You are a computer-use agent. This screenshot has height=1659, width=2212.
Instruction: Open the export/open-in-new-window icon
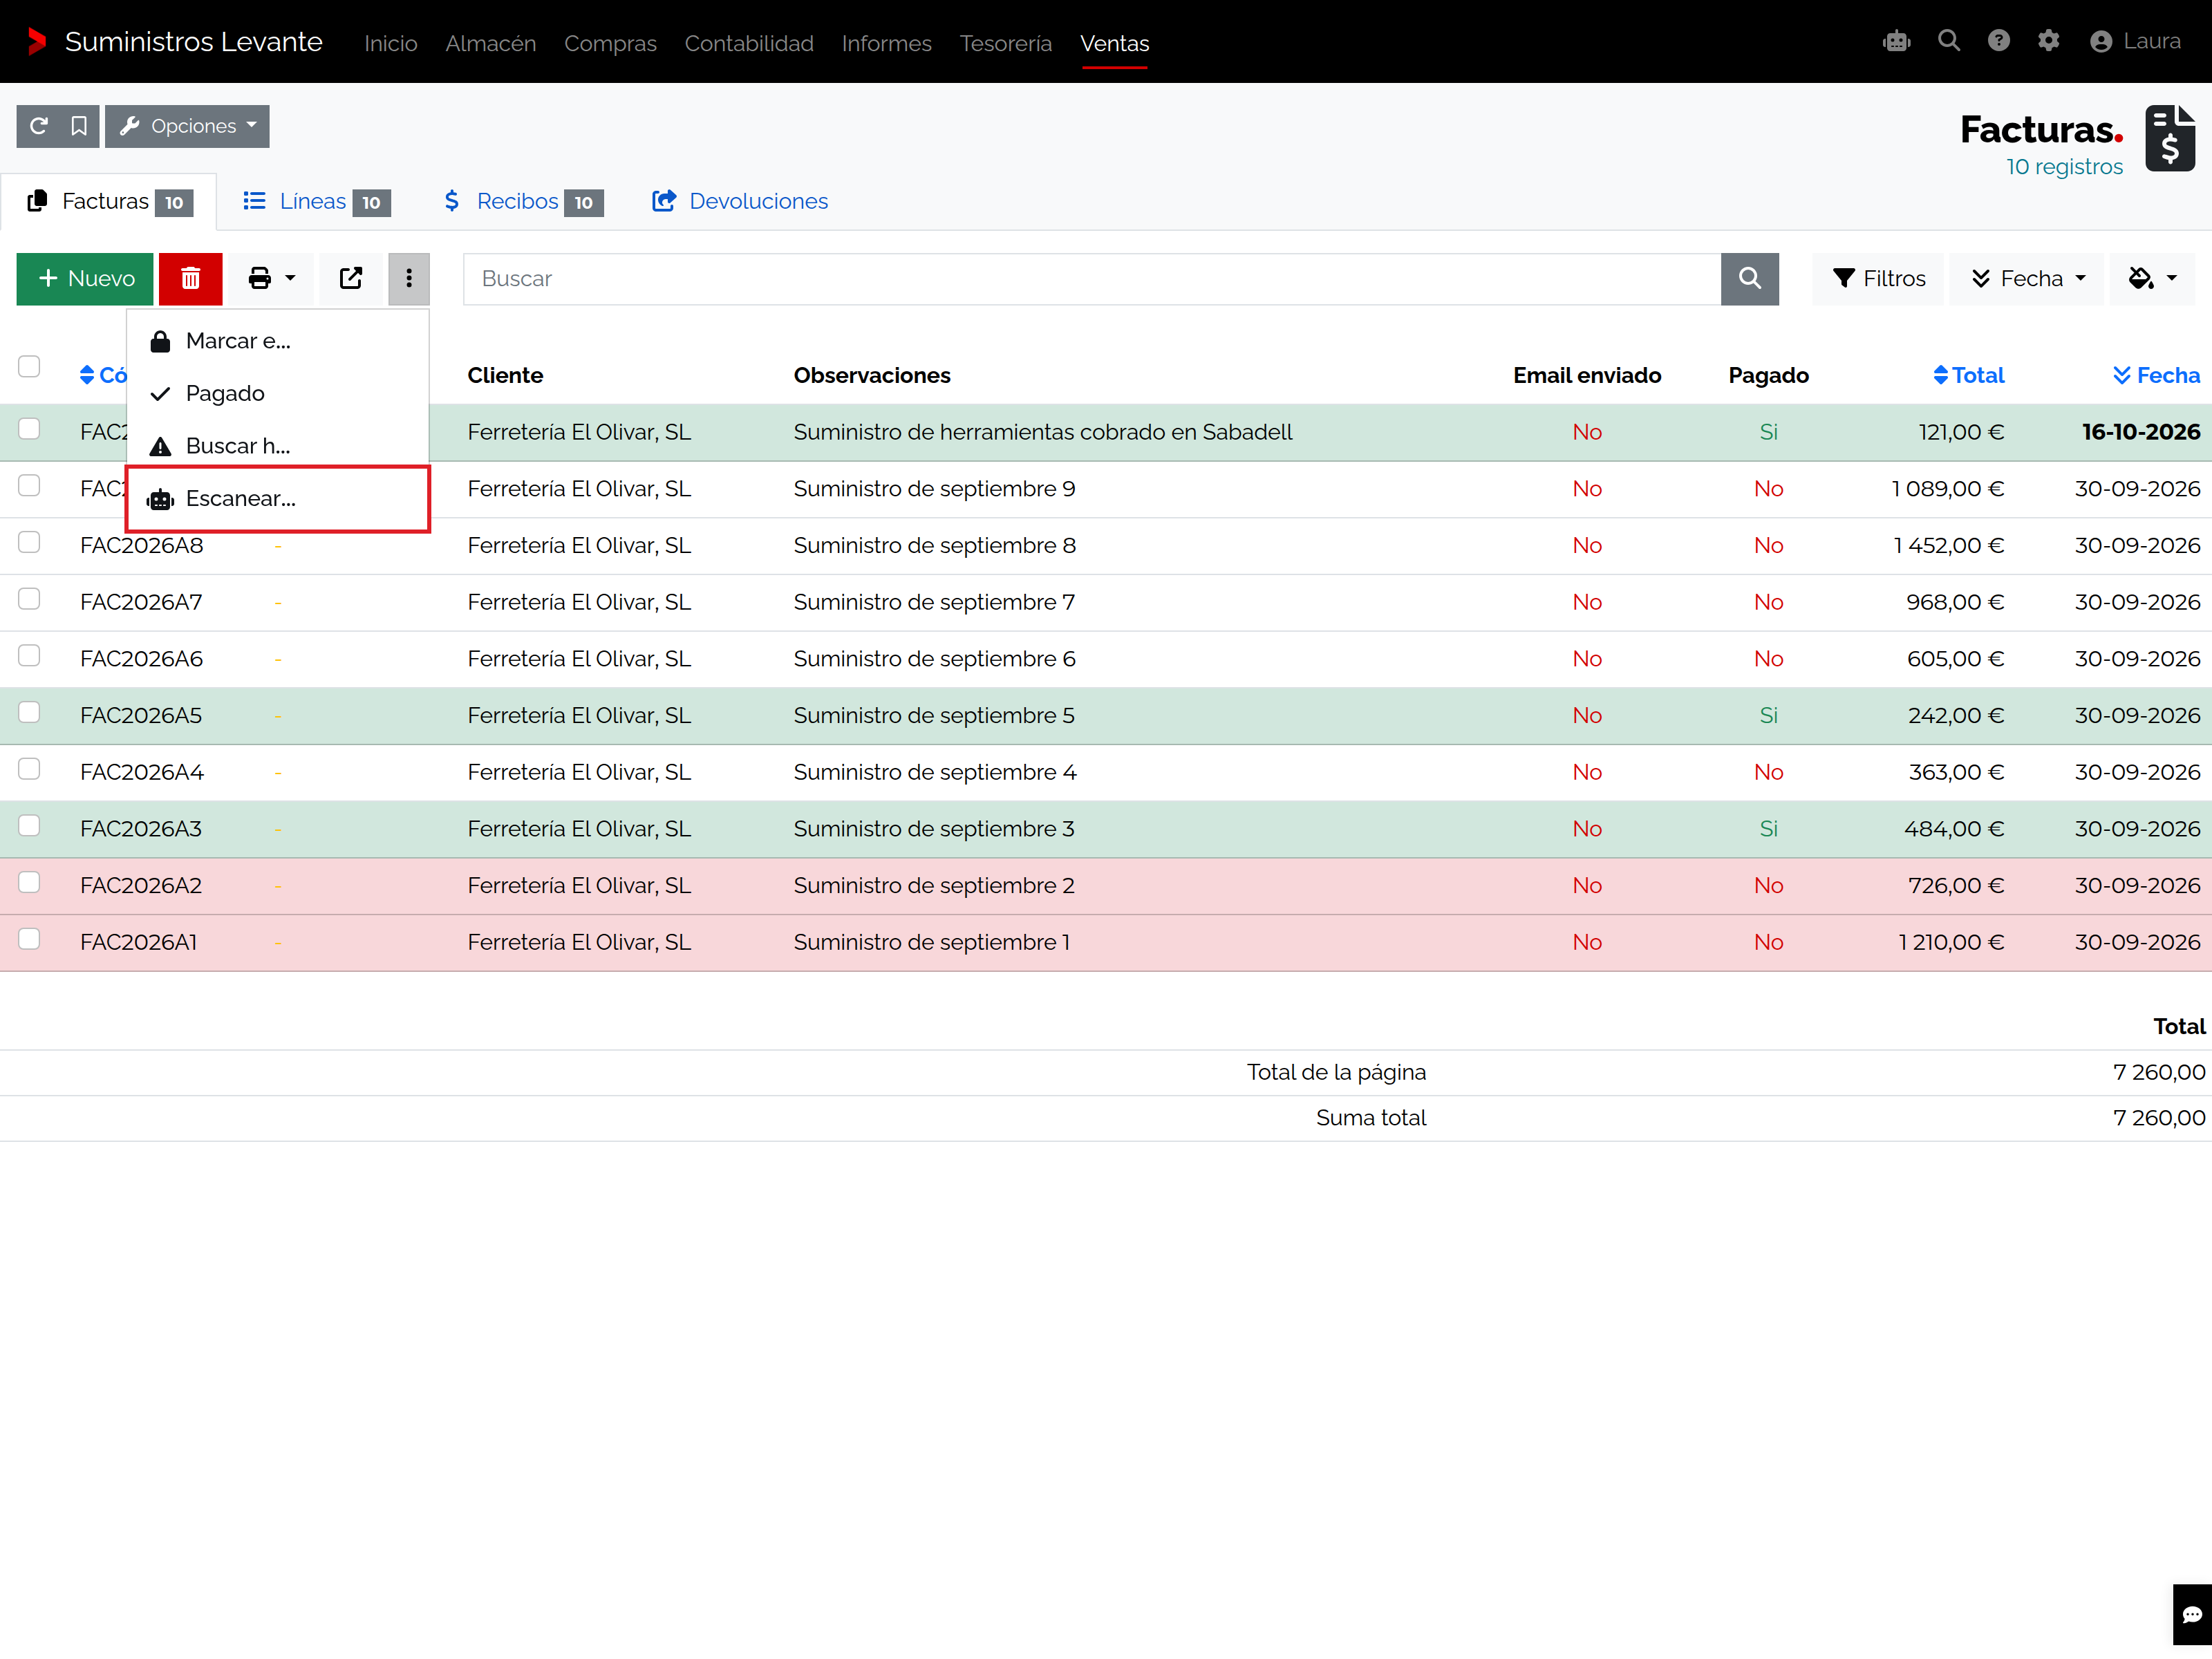[x=351, y=279]
